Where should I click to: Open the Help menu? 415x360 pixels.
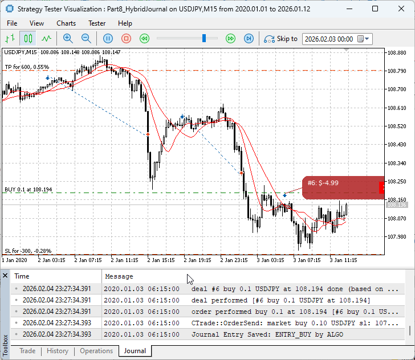(125, 23)
